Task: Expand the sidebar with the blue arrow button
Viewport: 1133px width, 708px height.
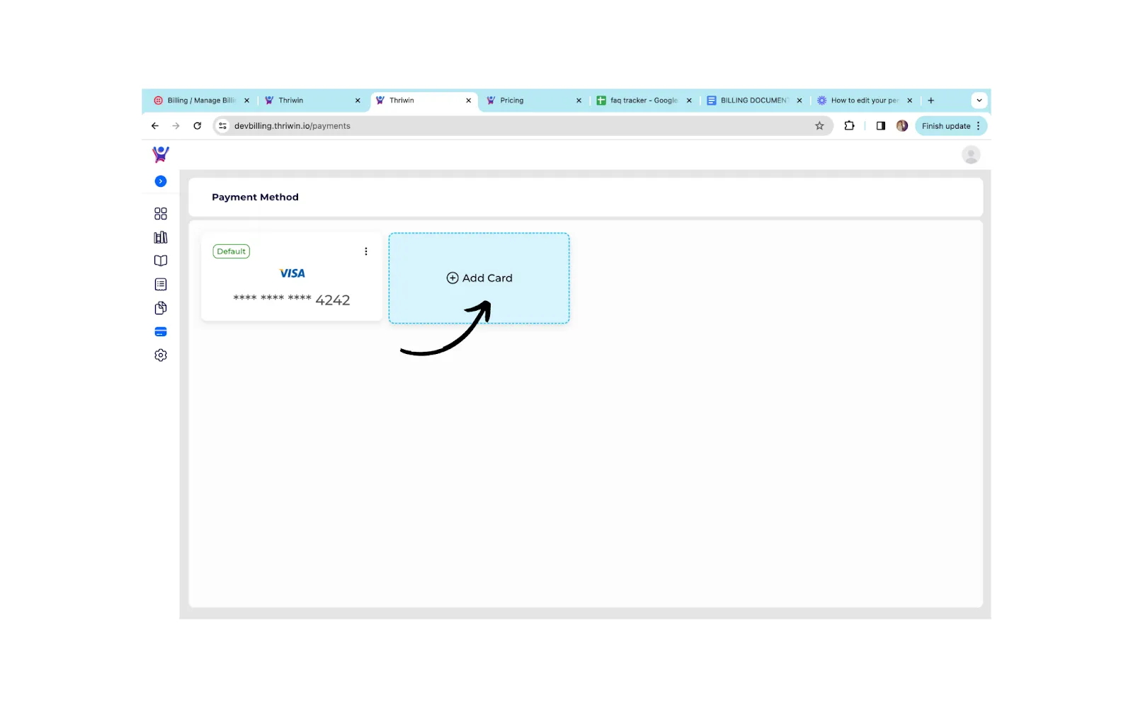Action: tap(161, 181)
